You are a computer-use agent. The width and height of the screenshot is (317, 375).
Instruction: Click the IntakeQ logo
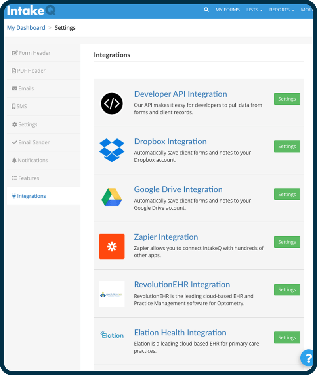31,10
